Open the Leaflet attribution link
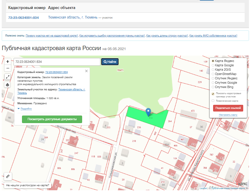251x192 pixels. (x=203, y=188)
